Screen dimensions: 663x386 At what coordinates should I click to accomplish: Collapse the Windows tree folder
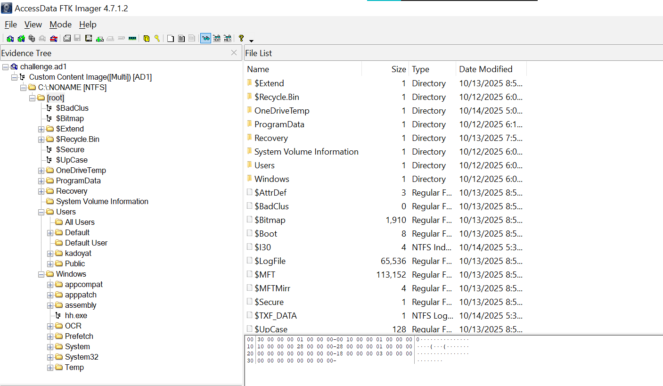point(41,274)
